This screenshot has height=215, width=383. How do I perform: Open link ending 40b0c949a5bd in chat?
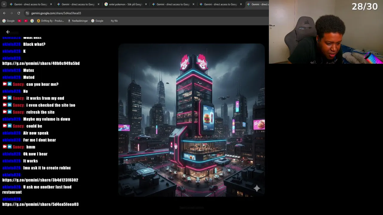[41, 63]
